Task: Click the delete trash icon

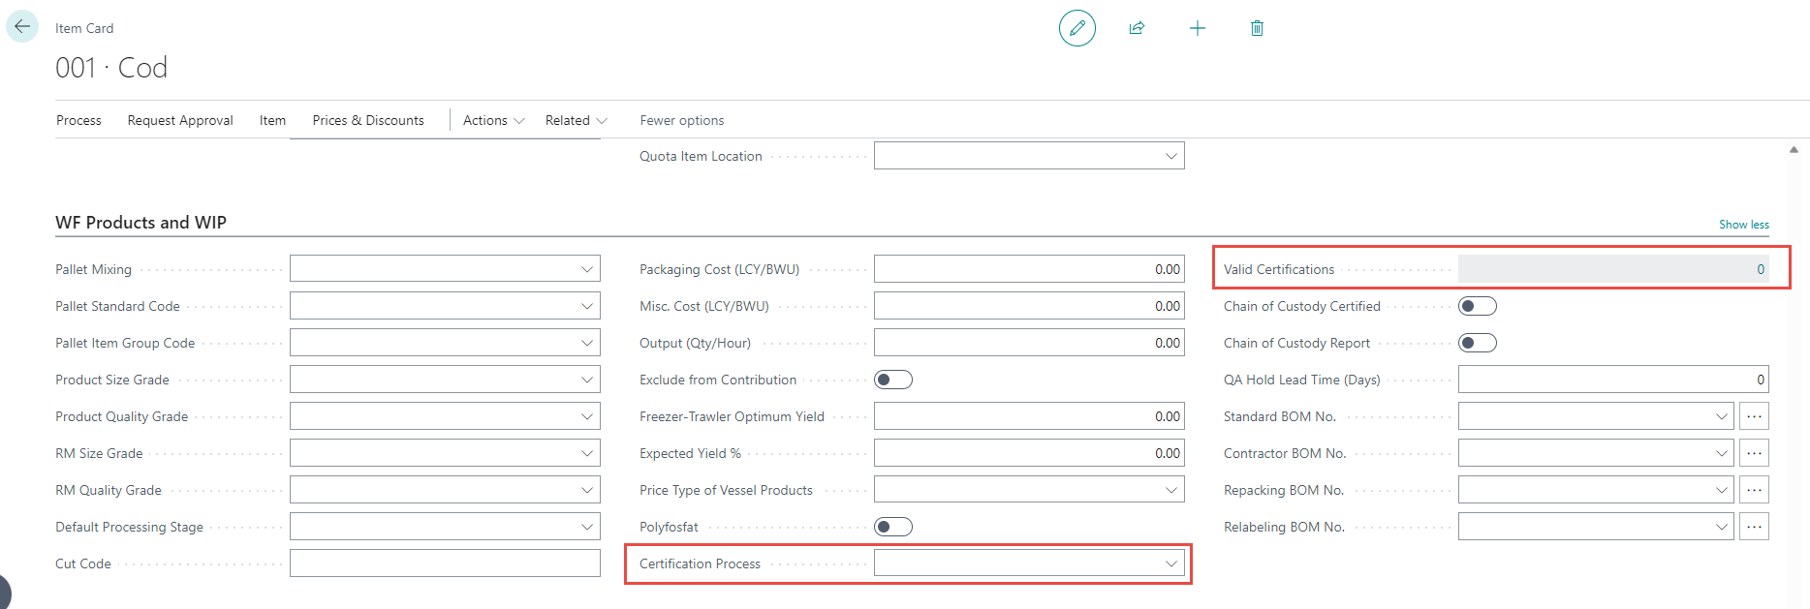Action: (x=1257, y=28)
